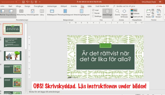
Task: Select slide 3 thumbnail with animals and tree
Action: [13, 56]
